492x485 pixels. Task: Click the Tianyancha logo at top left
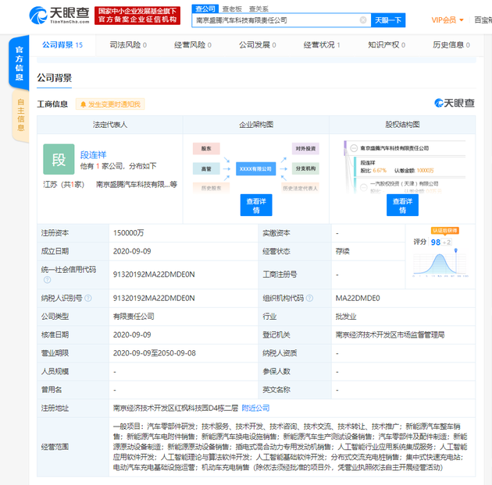[x=59, y=16]
